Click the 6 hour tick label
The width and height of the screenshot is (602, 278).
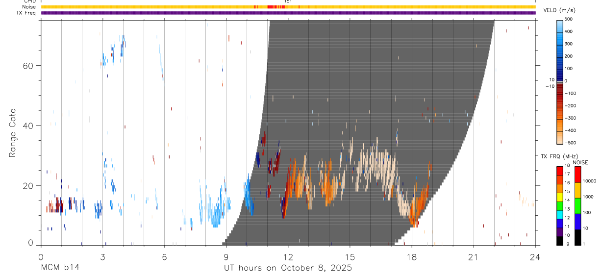[164, 257]
